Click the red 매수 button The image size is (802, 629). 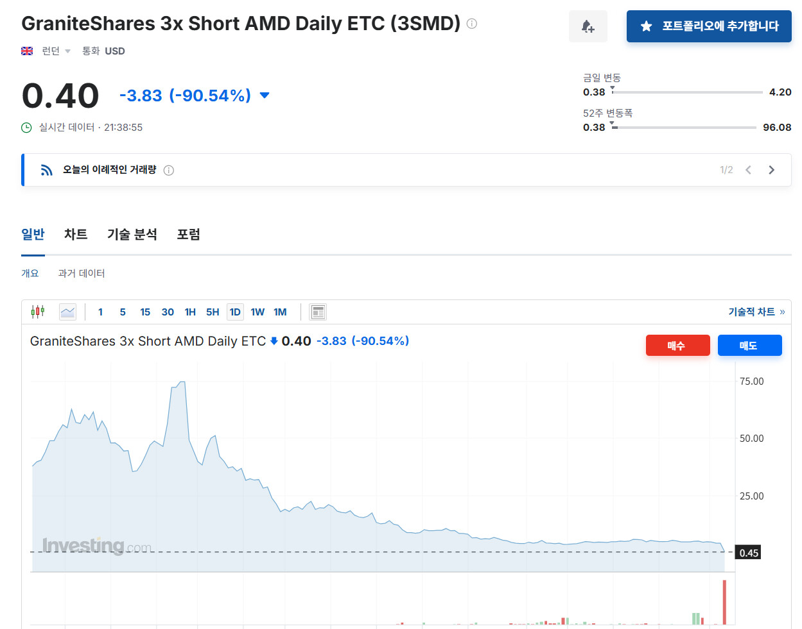(x=677, y=346)
